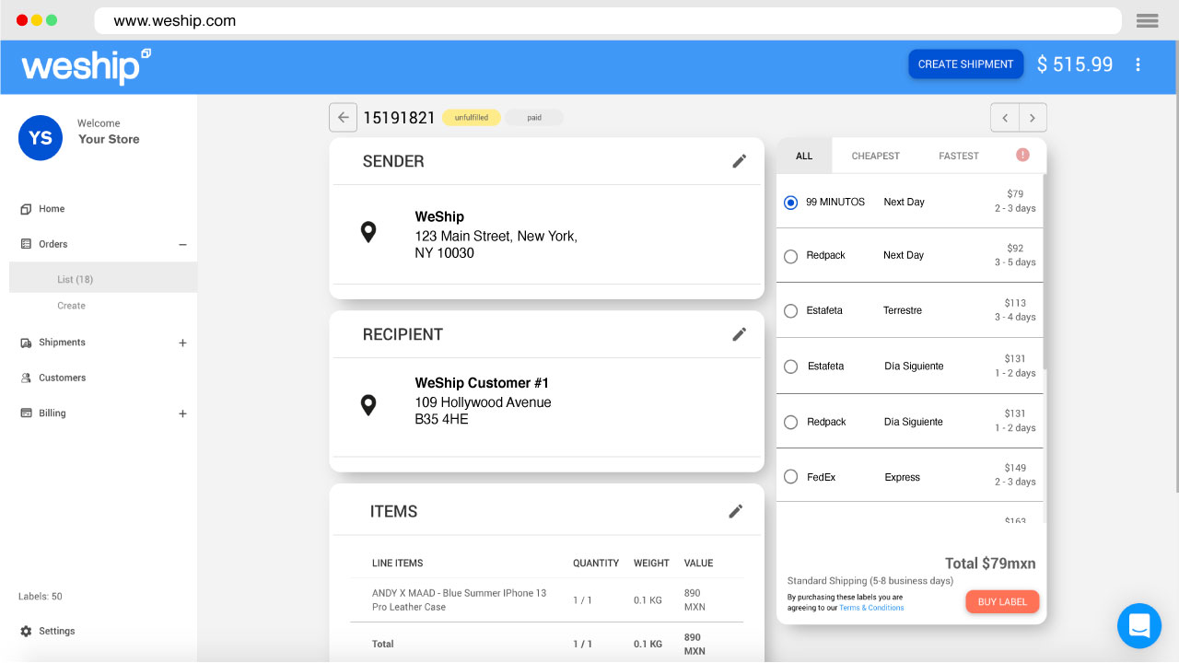The image size is (1179, 663).
Task: Click the Total $79mxn text
Action: click(990, 564)
